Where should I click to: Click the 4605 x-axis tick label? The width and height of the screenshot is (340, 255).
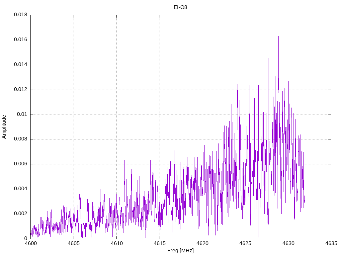pyautogui.click(x=73, y=243)
